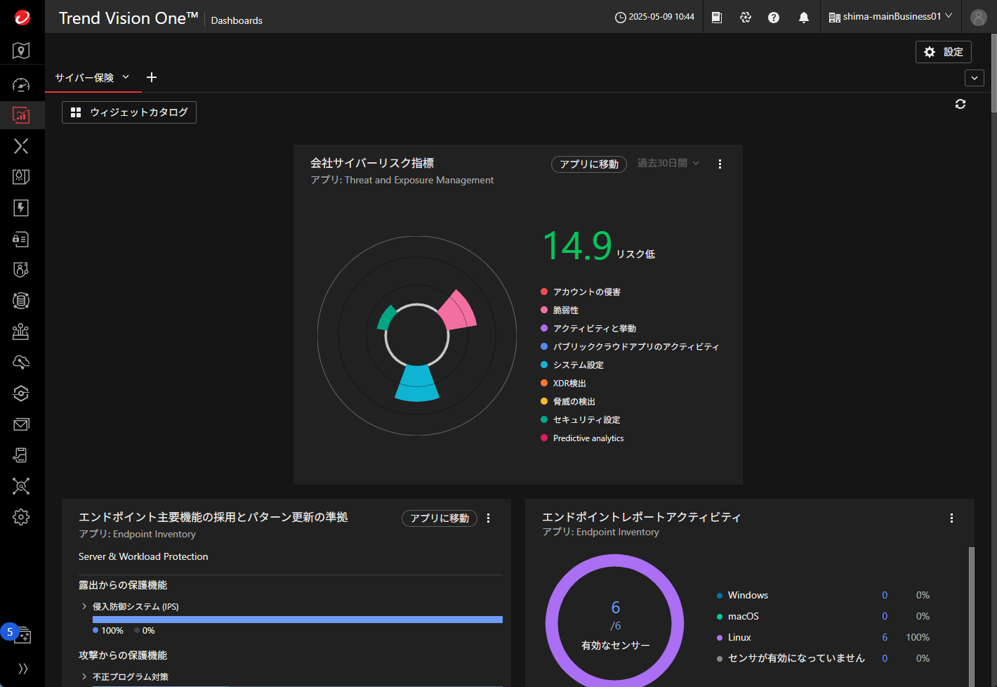Viewport: 997px width, 687px height.
Task: Open the email envelope sidebar icon
Action: 21,424
